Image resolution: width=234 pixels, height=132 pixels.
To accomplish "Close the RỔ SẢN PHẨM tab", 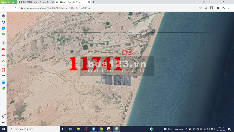I will [53, 2].
